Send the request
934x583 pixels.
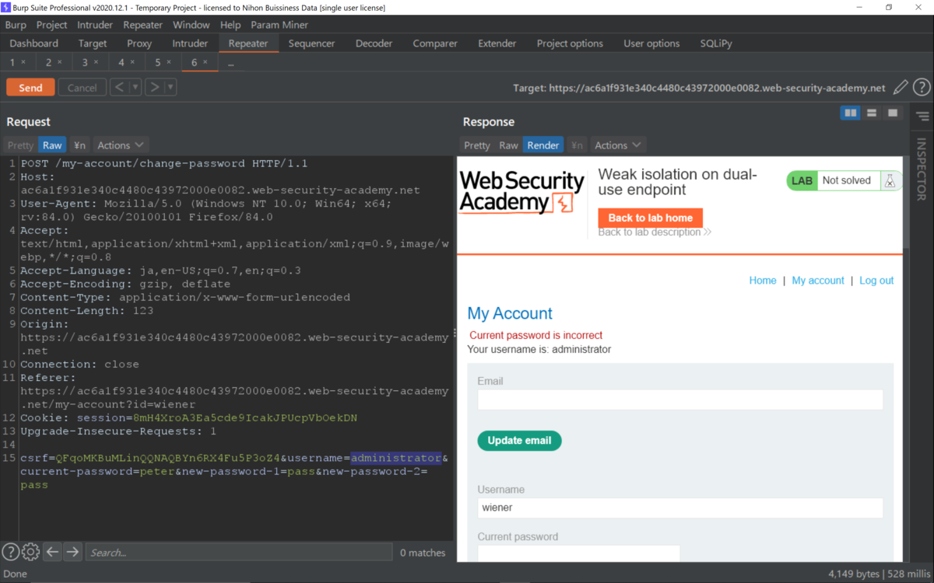pyautogui.click(x=30, y=87)
